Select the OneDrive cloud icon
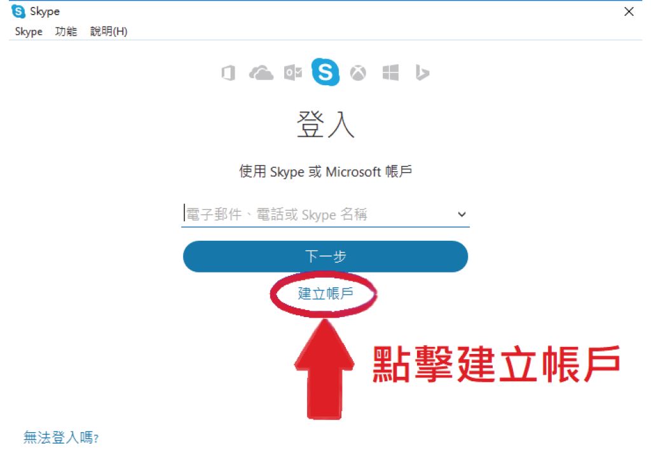The width and height of the screenshot is (651, 455). coord(261,73)
